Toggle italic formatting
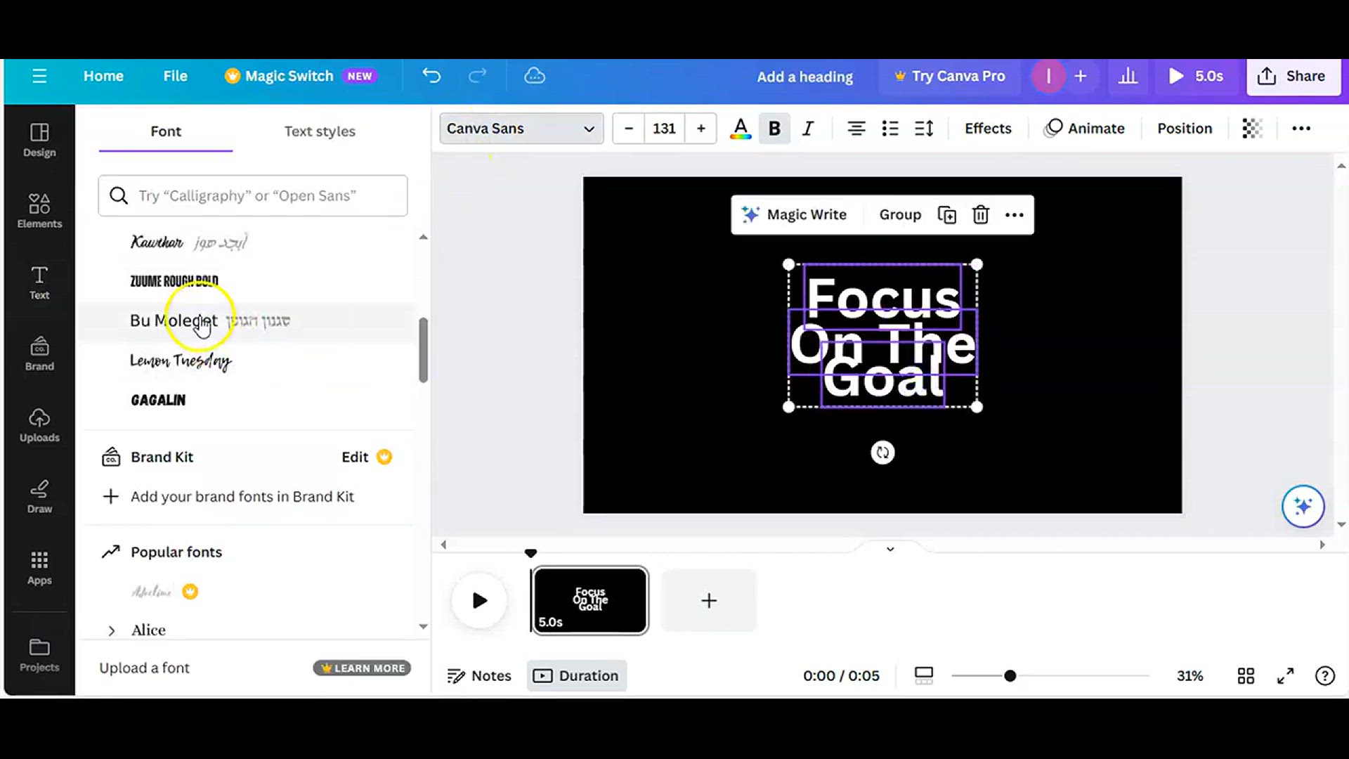This screenshot has height=759, width=1349. [808, 129]
